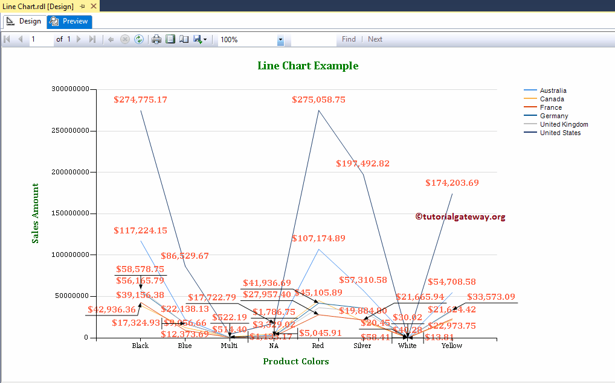This screenshot has width=615, height=383.
Task: Click the Find button
Action: point(349,39)
